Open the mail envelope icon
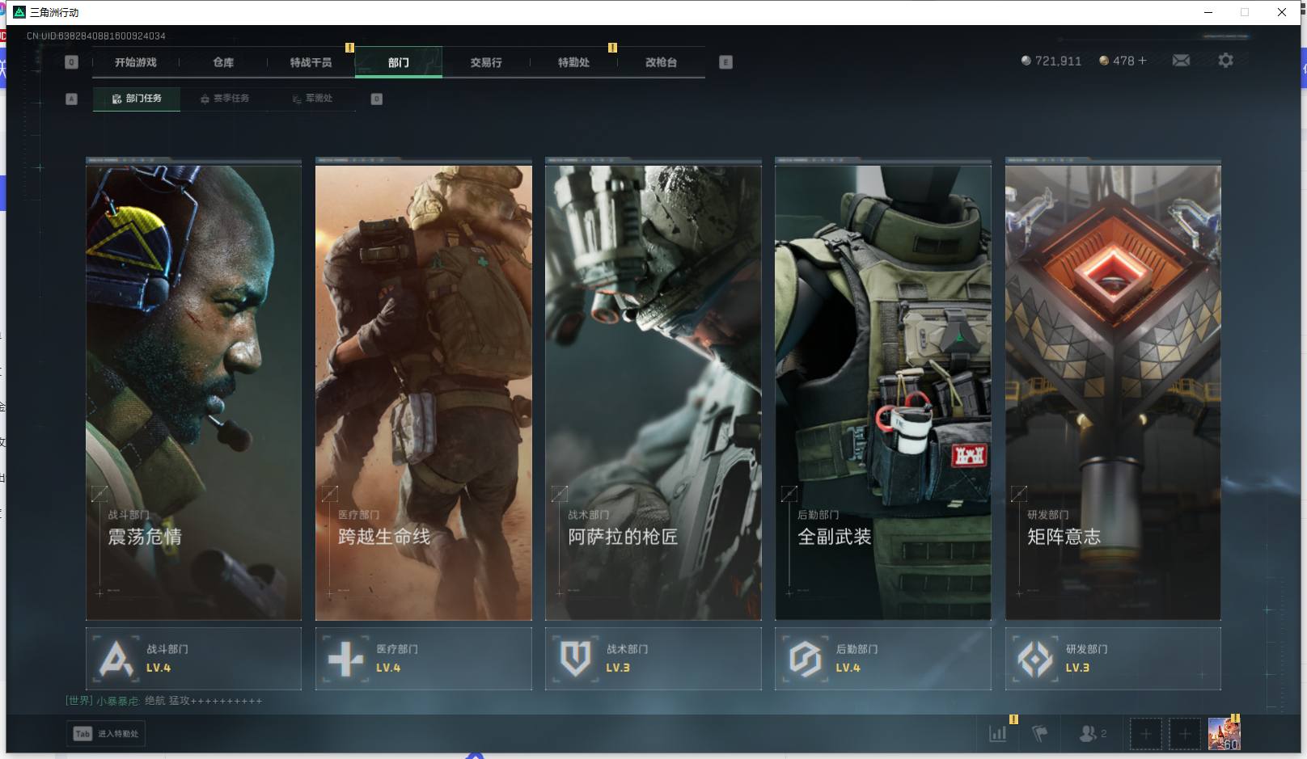Image resolution: width=1307 pixels, height=759 pixels. [1181, 61]
